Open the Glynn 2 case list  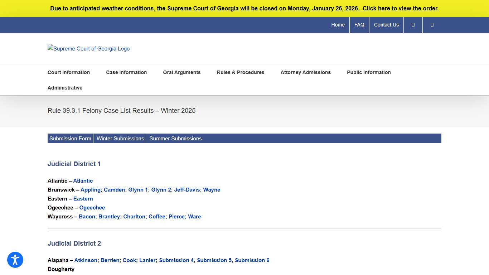coord(161,189)
